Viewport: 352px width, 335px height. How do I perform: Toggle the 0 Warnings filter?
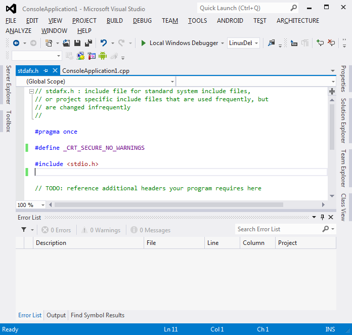coord(101,230)
